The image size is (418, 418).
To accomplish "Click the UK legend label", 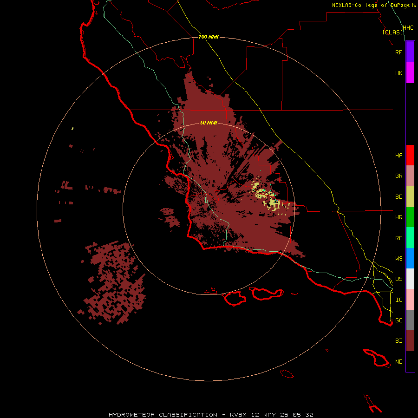I will pos(398,73).
